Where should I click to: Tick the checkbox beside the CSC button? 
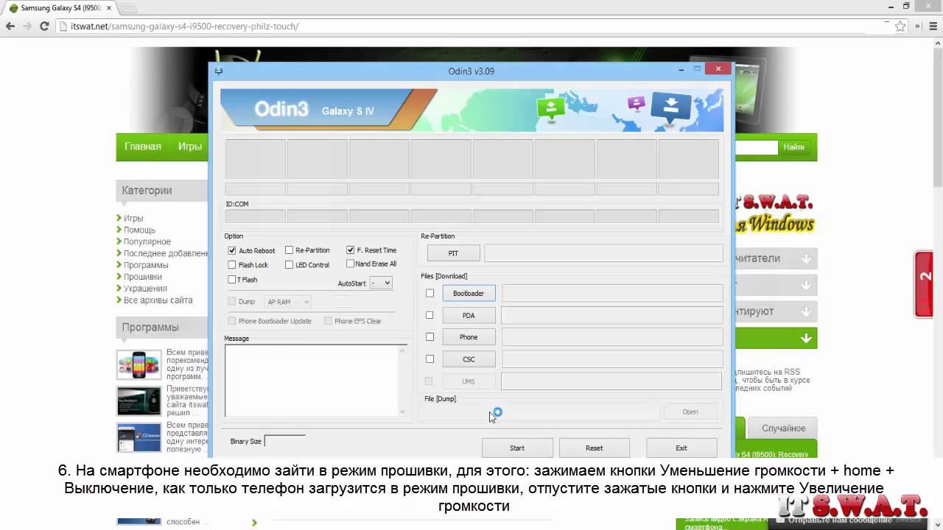pyautogui.click(x=430, y=359)
